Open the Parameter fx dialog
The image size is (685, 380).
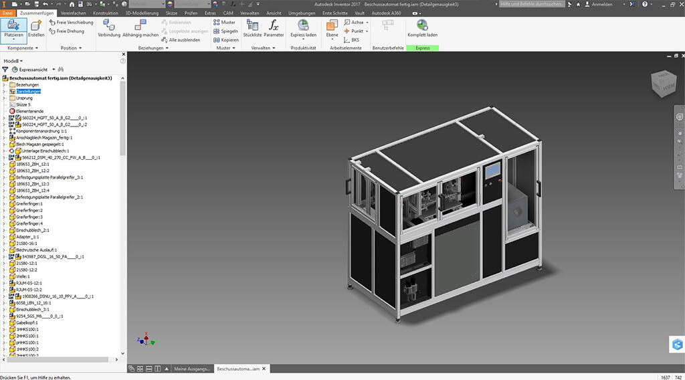click(x=274, y=28)
